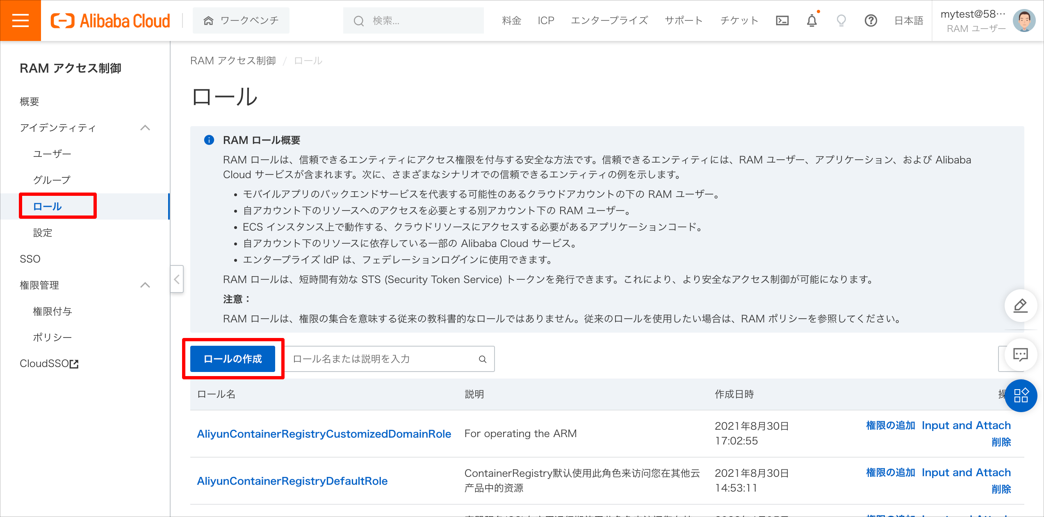Open the 料金 menu item
The height and width of the screenshot is (517, 1044).
point(511,20)
